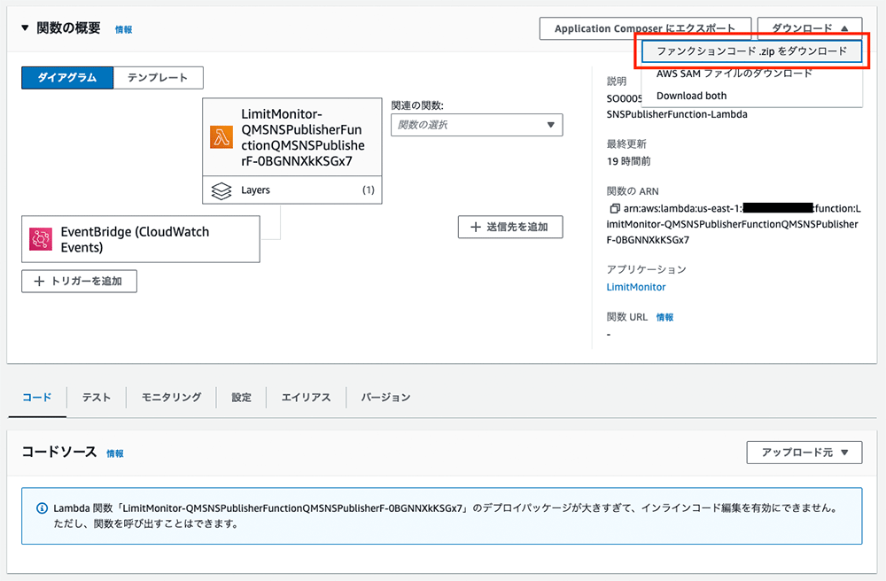Open the バージョン tab
The width and height of the screenshot is (886, 581).
point(386,398)
